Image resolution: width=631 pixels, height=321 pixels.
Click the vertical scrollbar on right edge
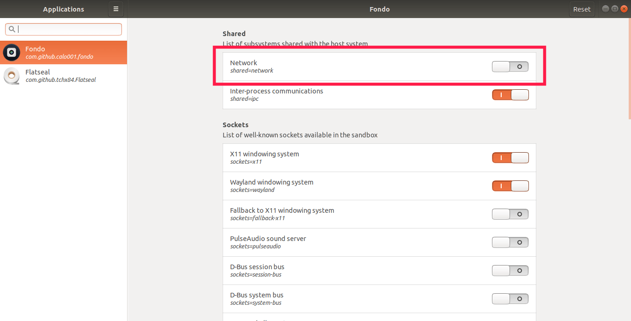point(629,69)
